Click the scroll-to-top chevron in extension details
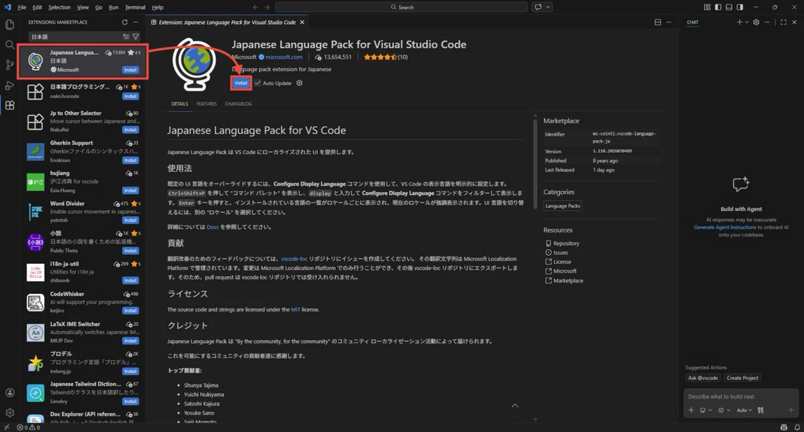804x432 pixels. [x=515, y=406]
